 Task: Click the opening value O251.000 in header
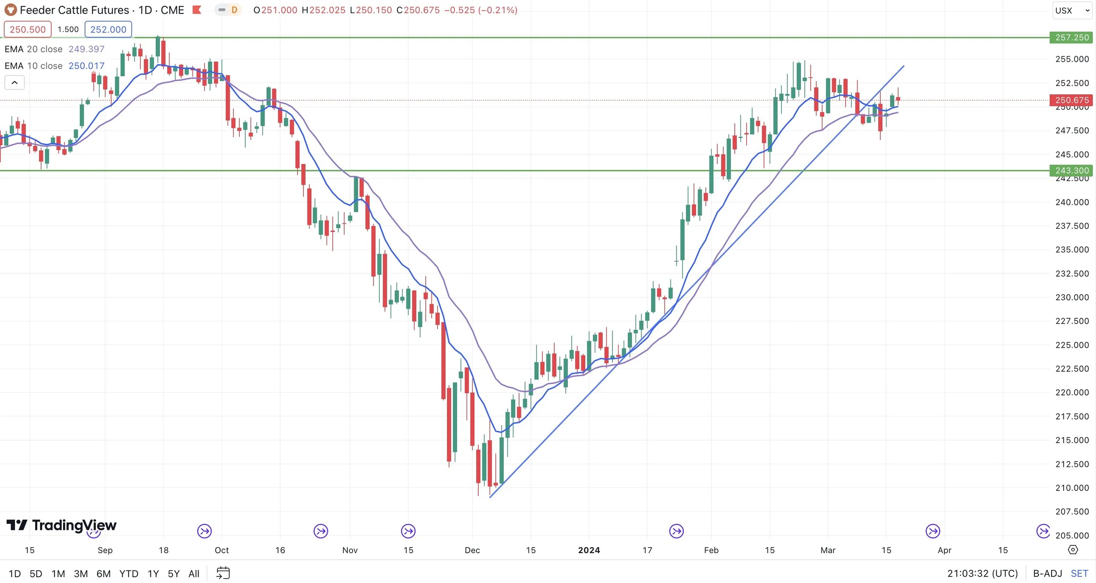point(275,10)
